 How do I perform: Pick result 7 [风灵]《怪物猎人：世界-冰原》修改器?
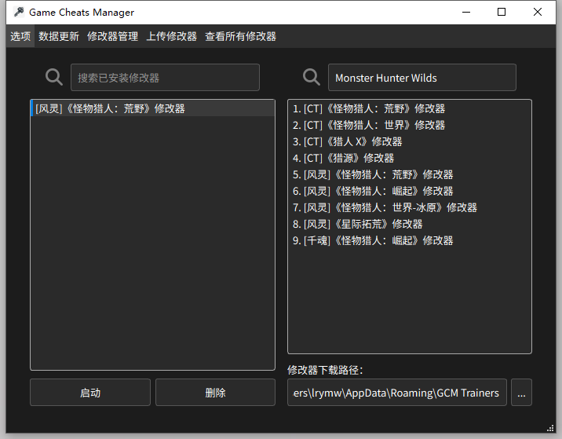click(385, 207)
